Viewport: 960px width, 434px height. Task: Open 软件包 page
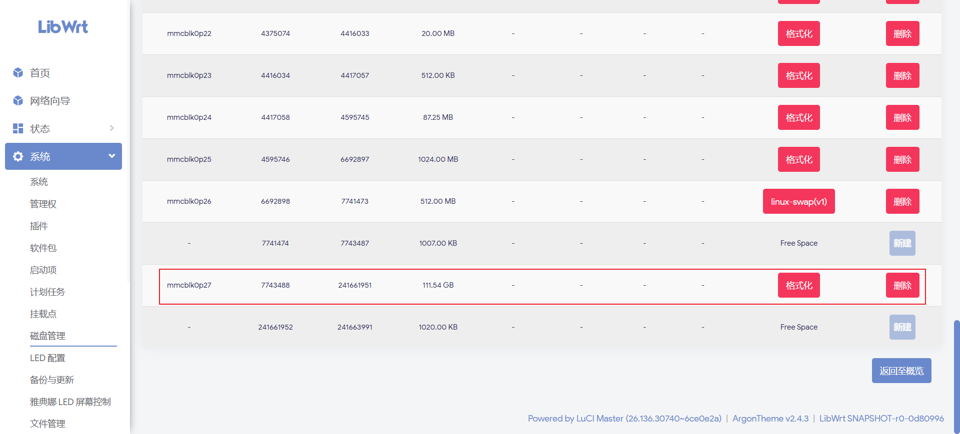(x=43, y=248)
